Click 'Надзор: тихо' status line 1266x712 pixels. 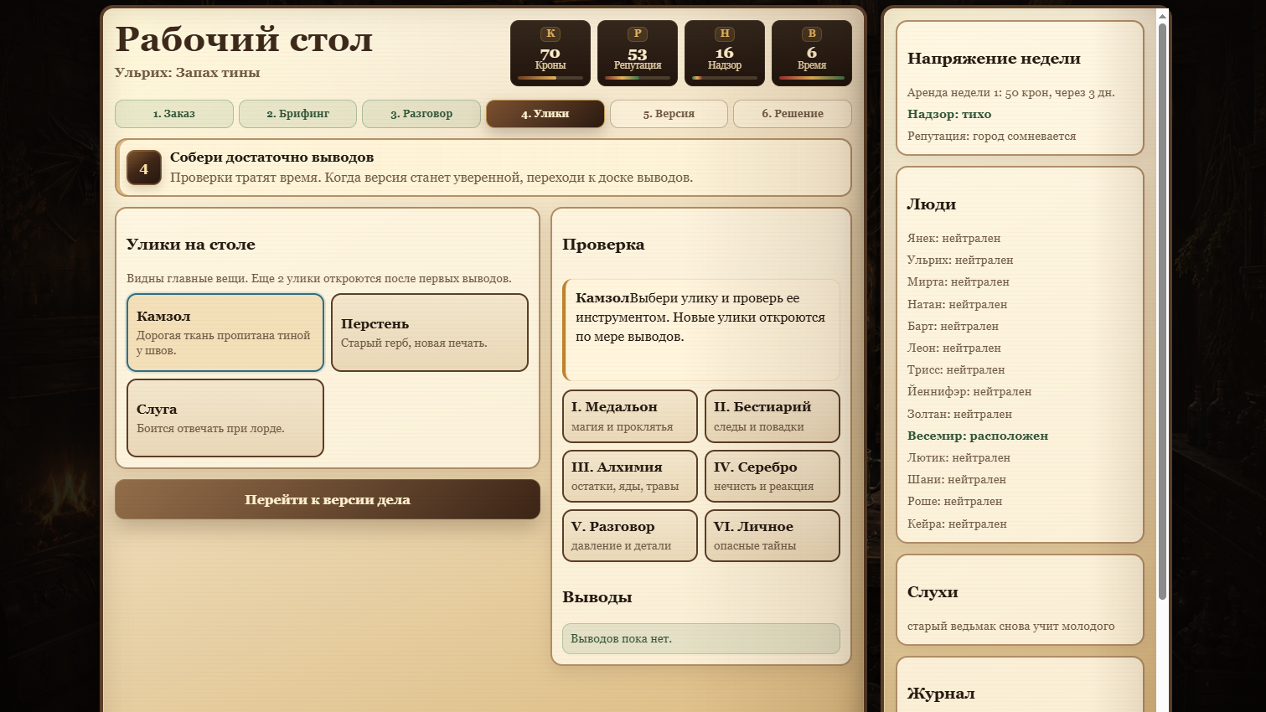tap(949, 114)
